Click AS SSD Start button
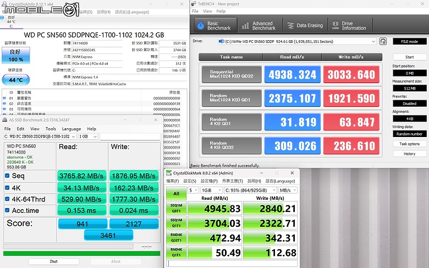This screenshot has width=429, height=268. (54, 261)
